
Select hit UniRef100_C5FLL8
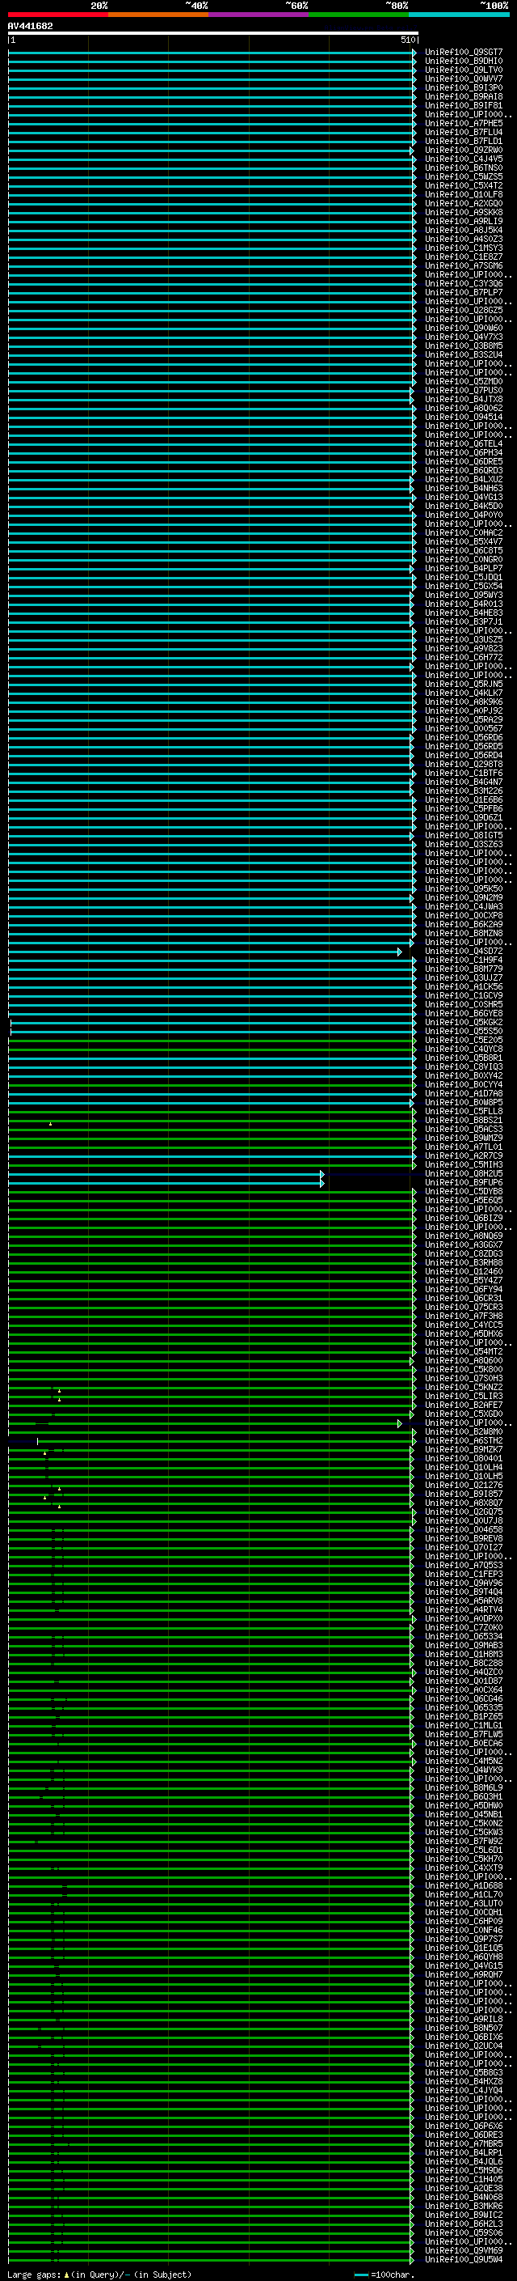(464, 1111)
